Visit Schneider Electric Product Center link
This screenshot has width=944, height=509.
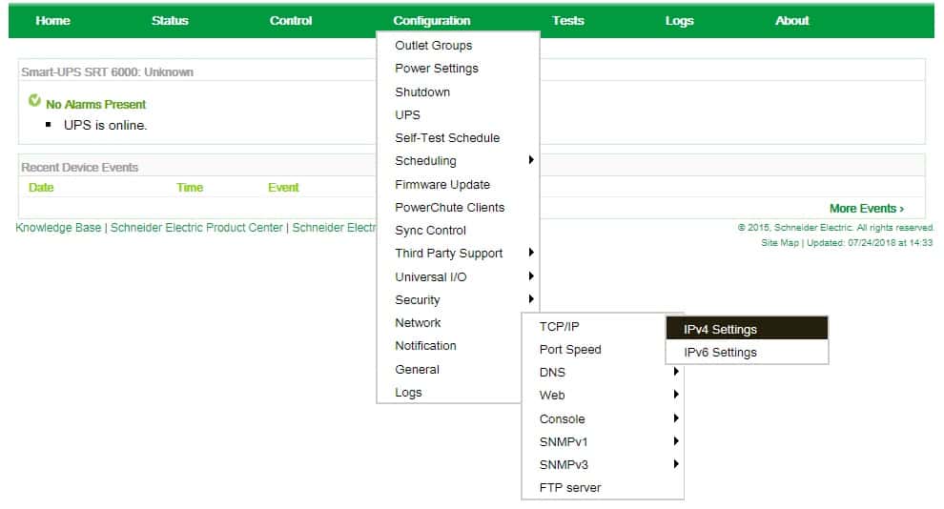click(196, 228)
